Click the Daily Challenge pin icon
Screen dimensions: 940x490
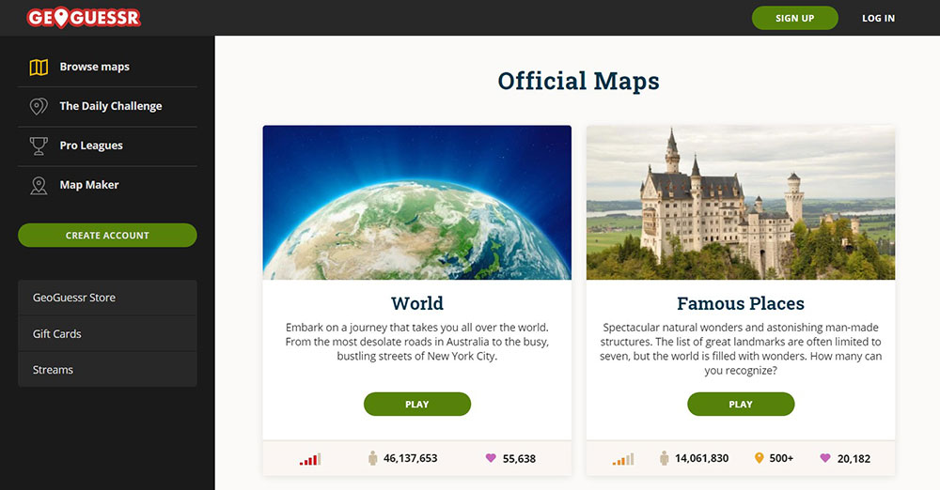coord(39,107)
